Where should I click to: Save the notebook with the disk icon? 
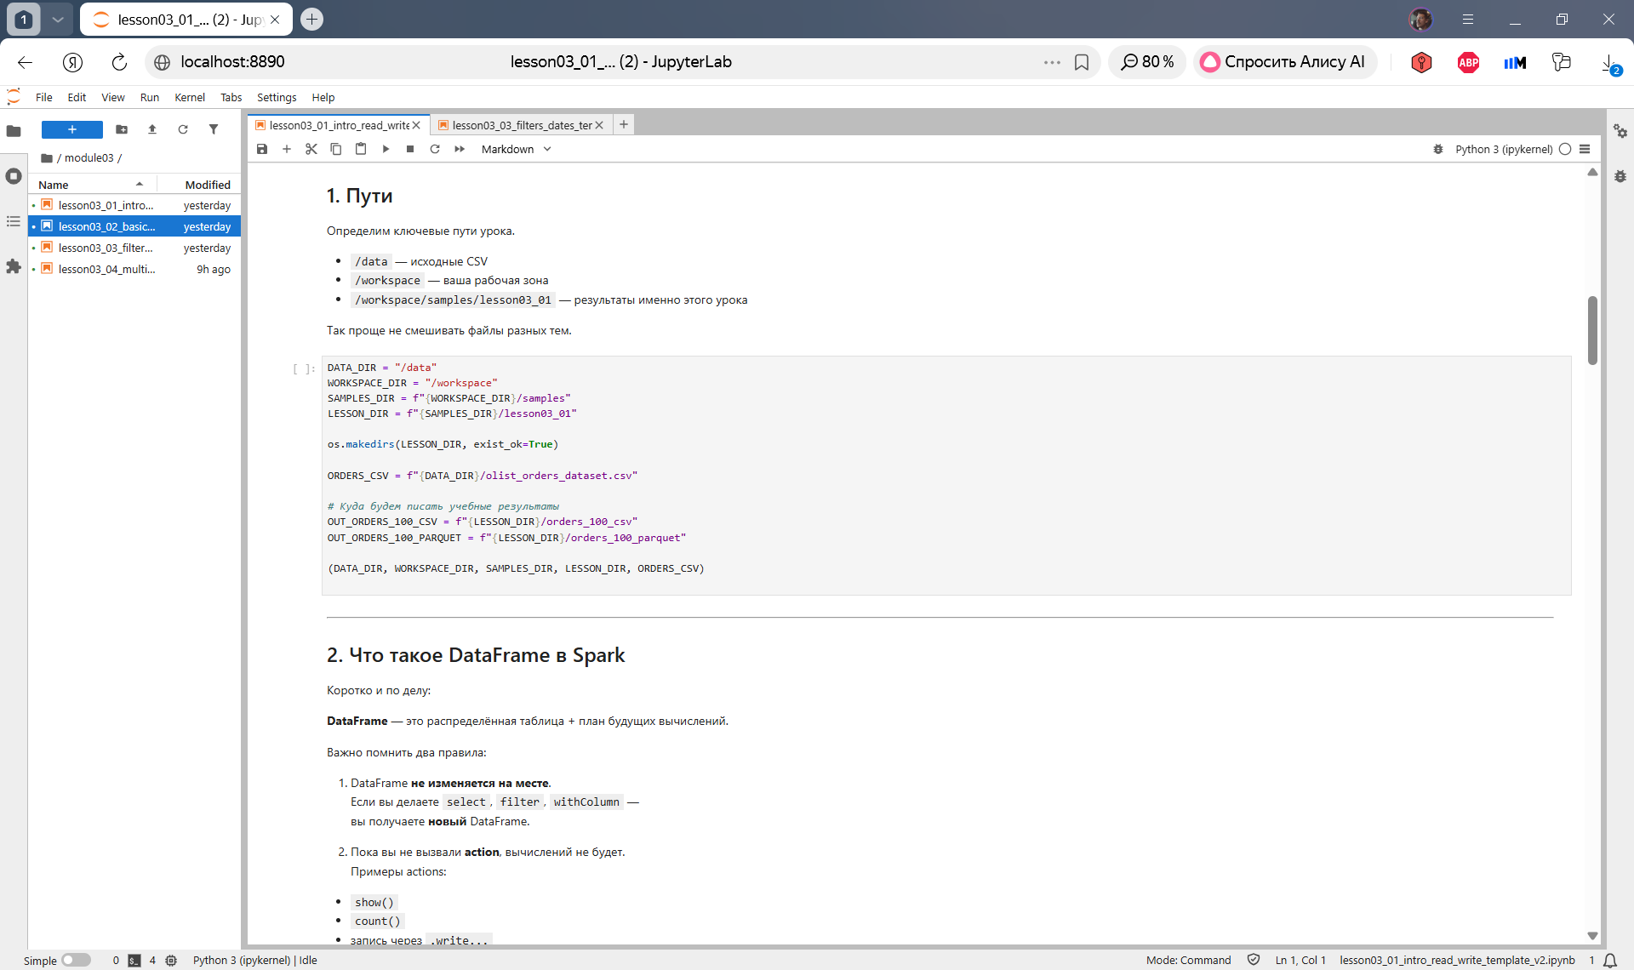click(262, 149)
